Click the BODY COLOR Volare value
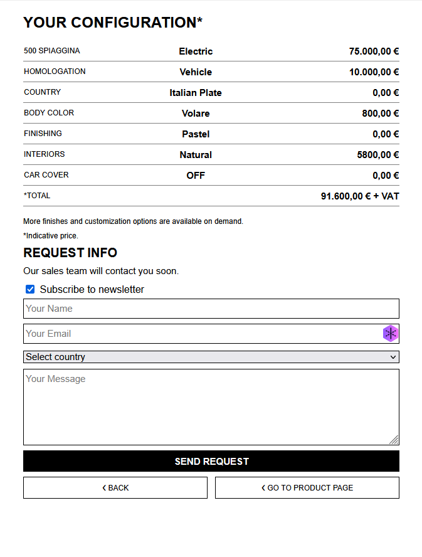 196,114
